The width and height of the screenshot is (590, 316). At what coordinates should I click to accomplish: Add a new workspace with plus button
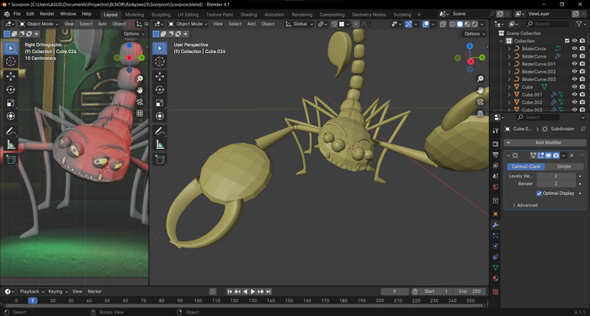click(x=419, y=15)
